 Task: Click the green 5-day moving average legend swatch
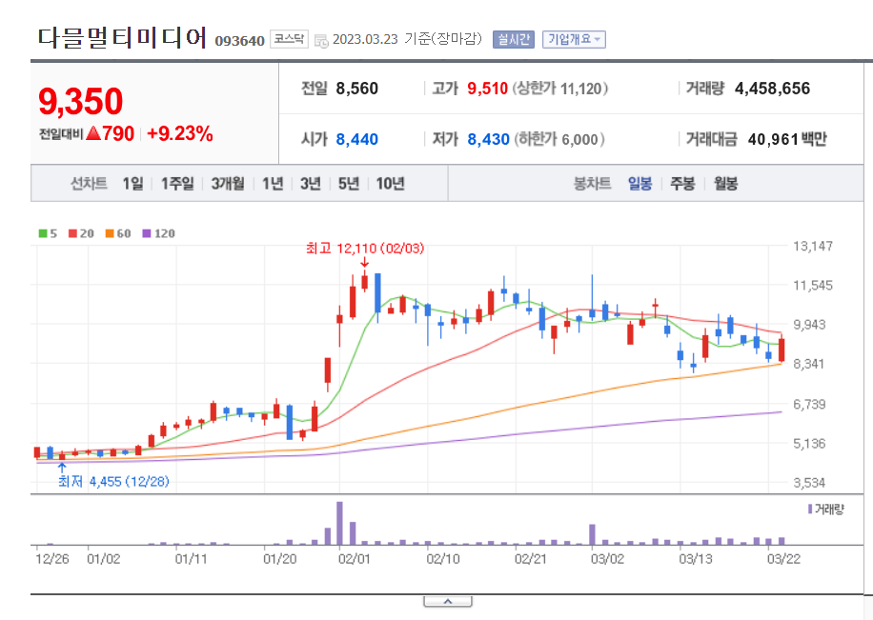pos(43,233)
